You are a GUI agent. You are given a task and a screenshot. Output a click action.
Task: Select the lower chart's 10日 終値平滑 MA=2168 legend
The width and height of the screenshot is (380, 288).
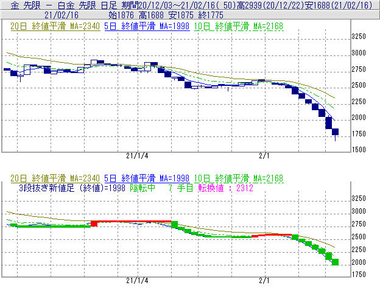coord(239,178)
